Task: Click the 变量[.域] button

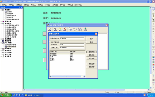Action: [x=55, y=47]
